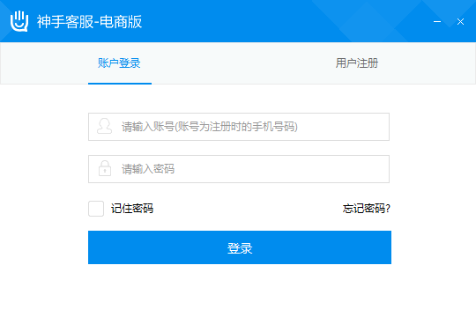Click the blue 登录 button

point(240,247)
